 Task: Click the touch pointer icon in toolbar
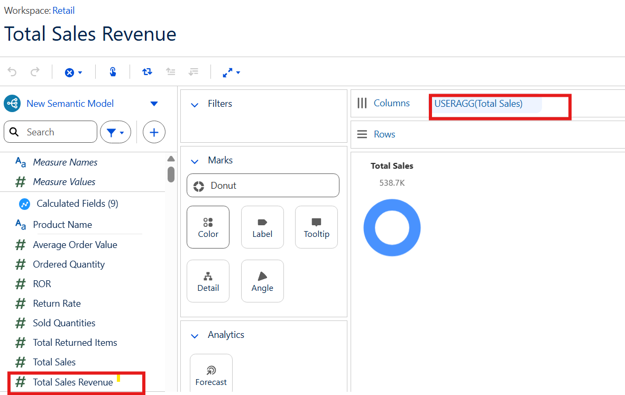[113, 72]
